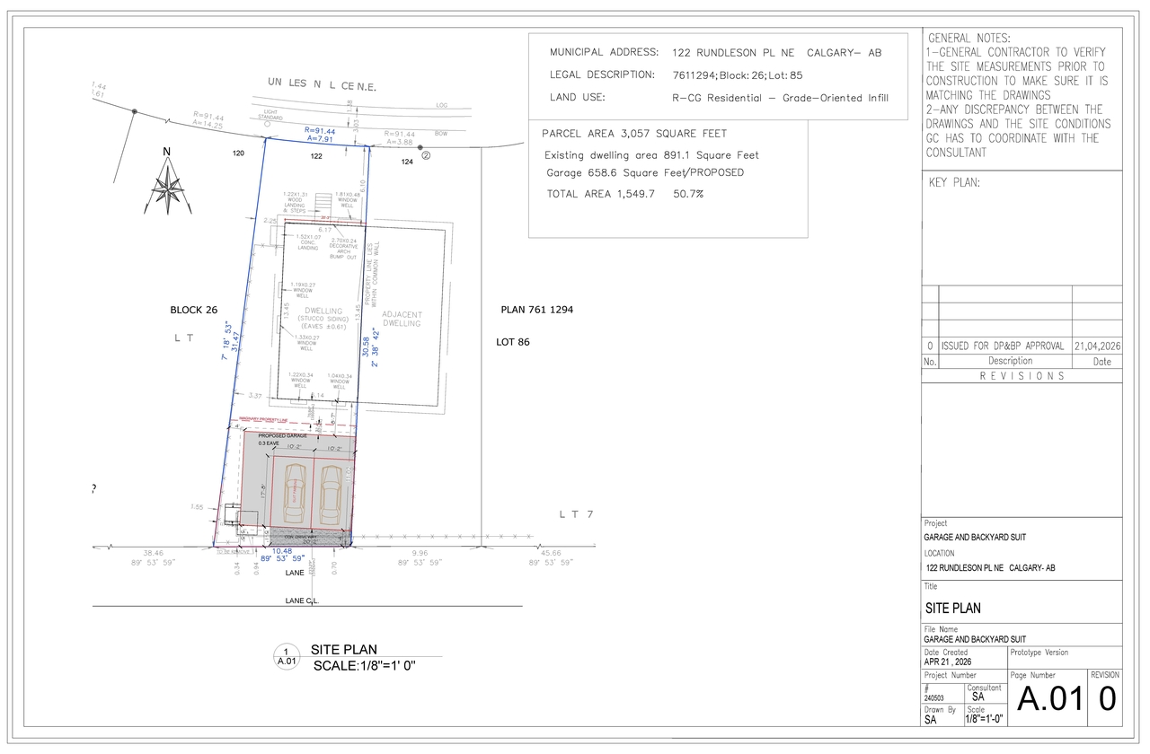Click the 'Description' column header
The image size is (1150, 754).
[1010, 361]
